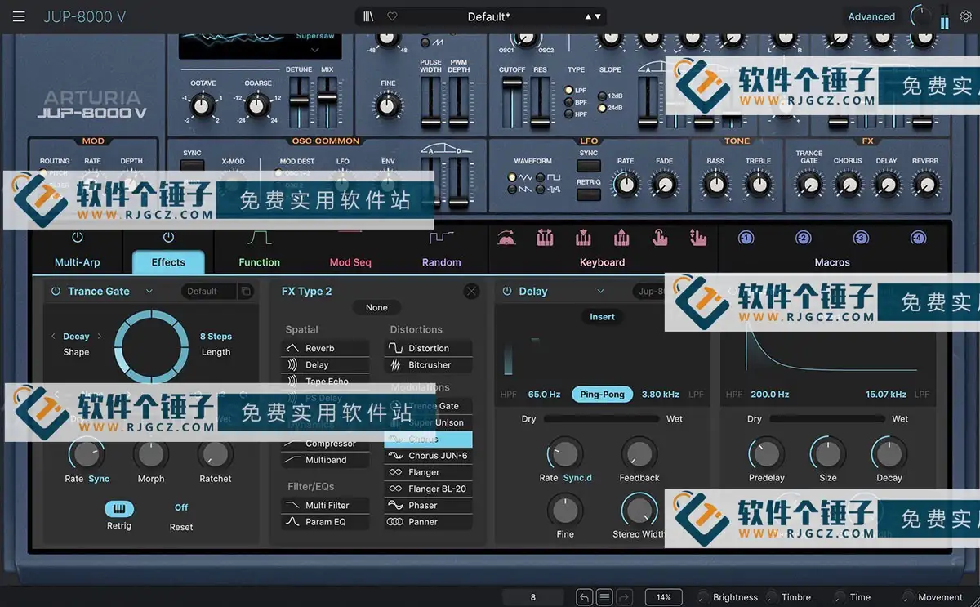Open the hamburger main menu
The height and width of the screenshot is (607, 980).
19,16
